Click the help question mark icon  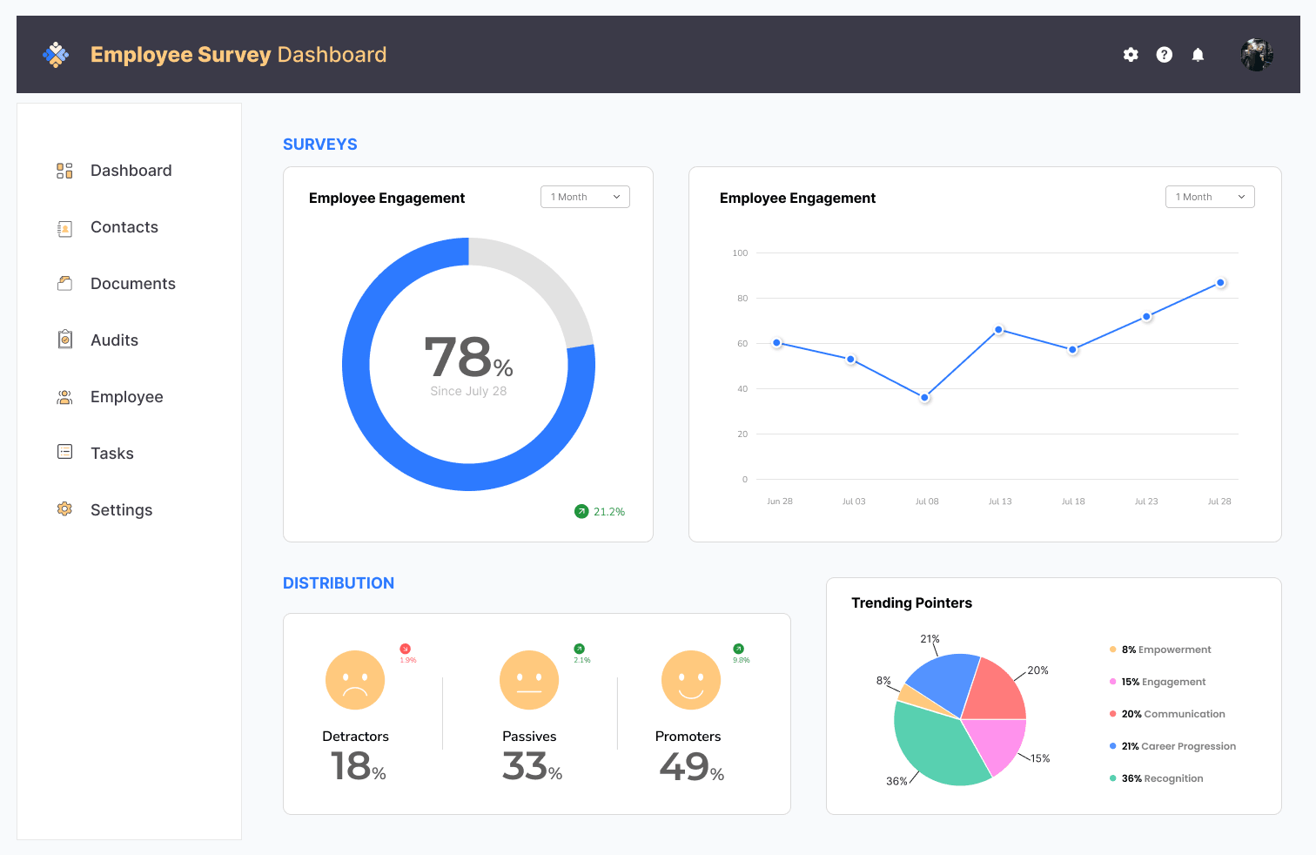pos(1164,54)
